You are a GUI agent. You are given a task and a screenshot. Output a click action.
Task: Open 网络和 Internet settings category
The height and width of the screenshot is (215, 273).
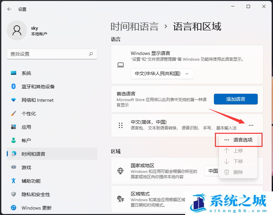coord(52,100)
